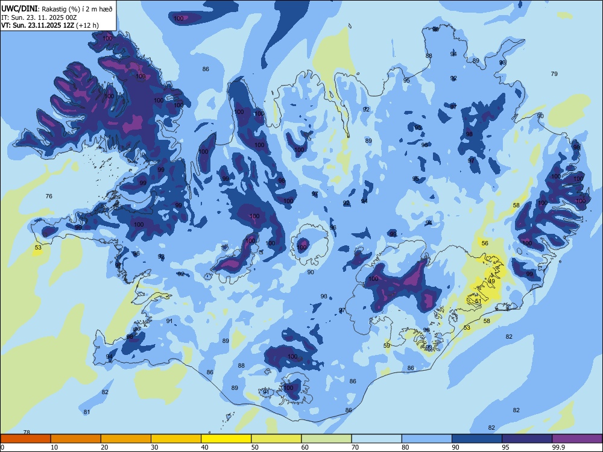
Task: Click the humidity value 78 on the map
Action: pos(27,432)
